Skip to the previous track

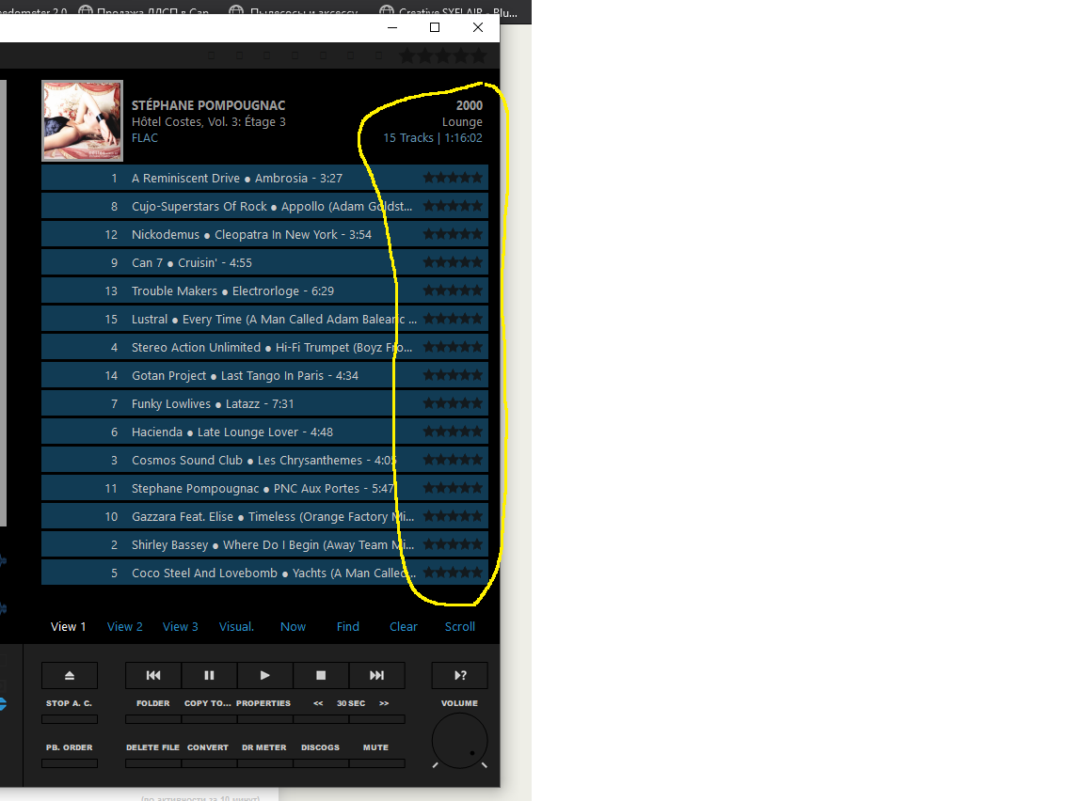pyautogui.click(x=153, y=675)
